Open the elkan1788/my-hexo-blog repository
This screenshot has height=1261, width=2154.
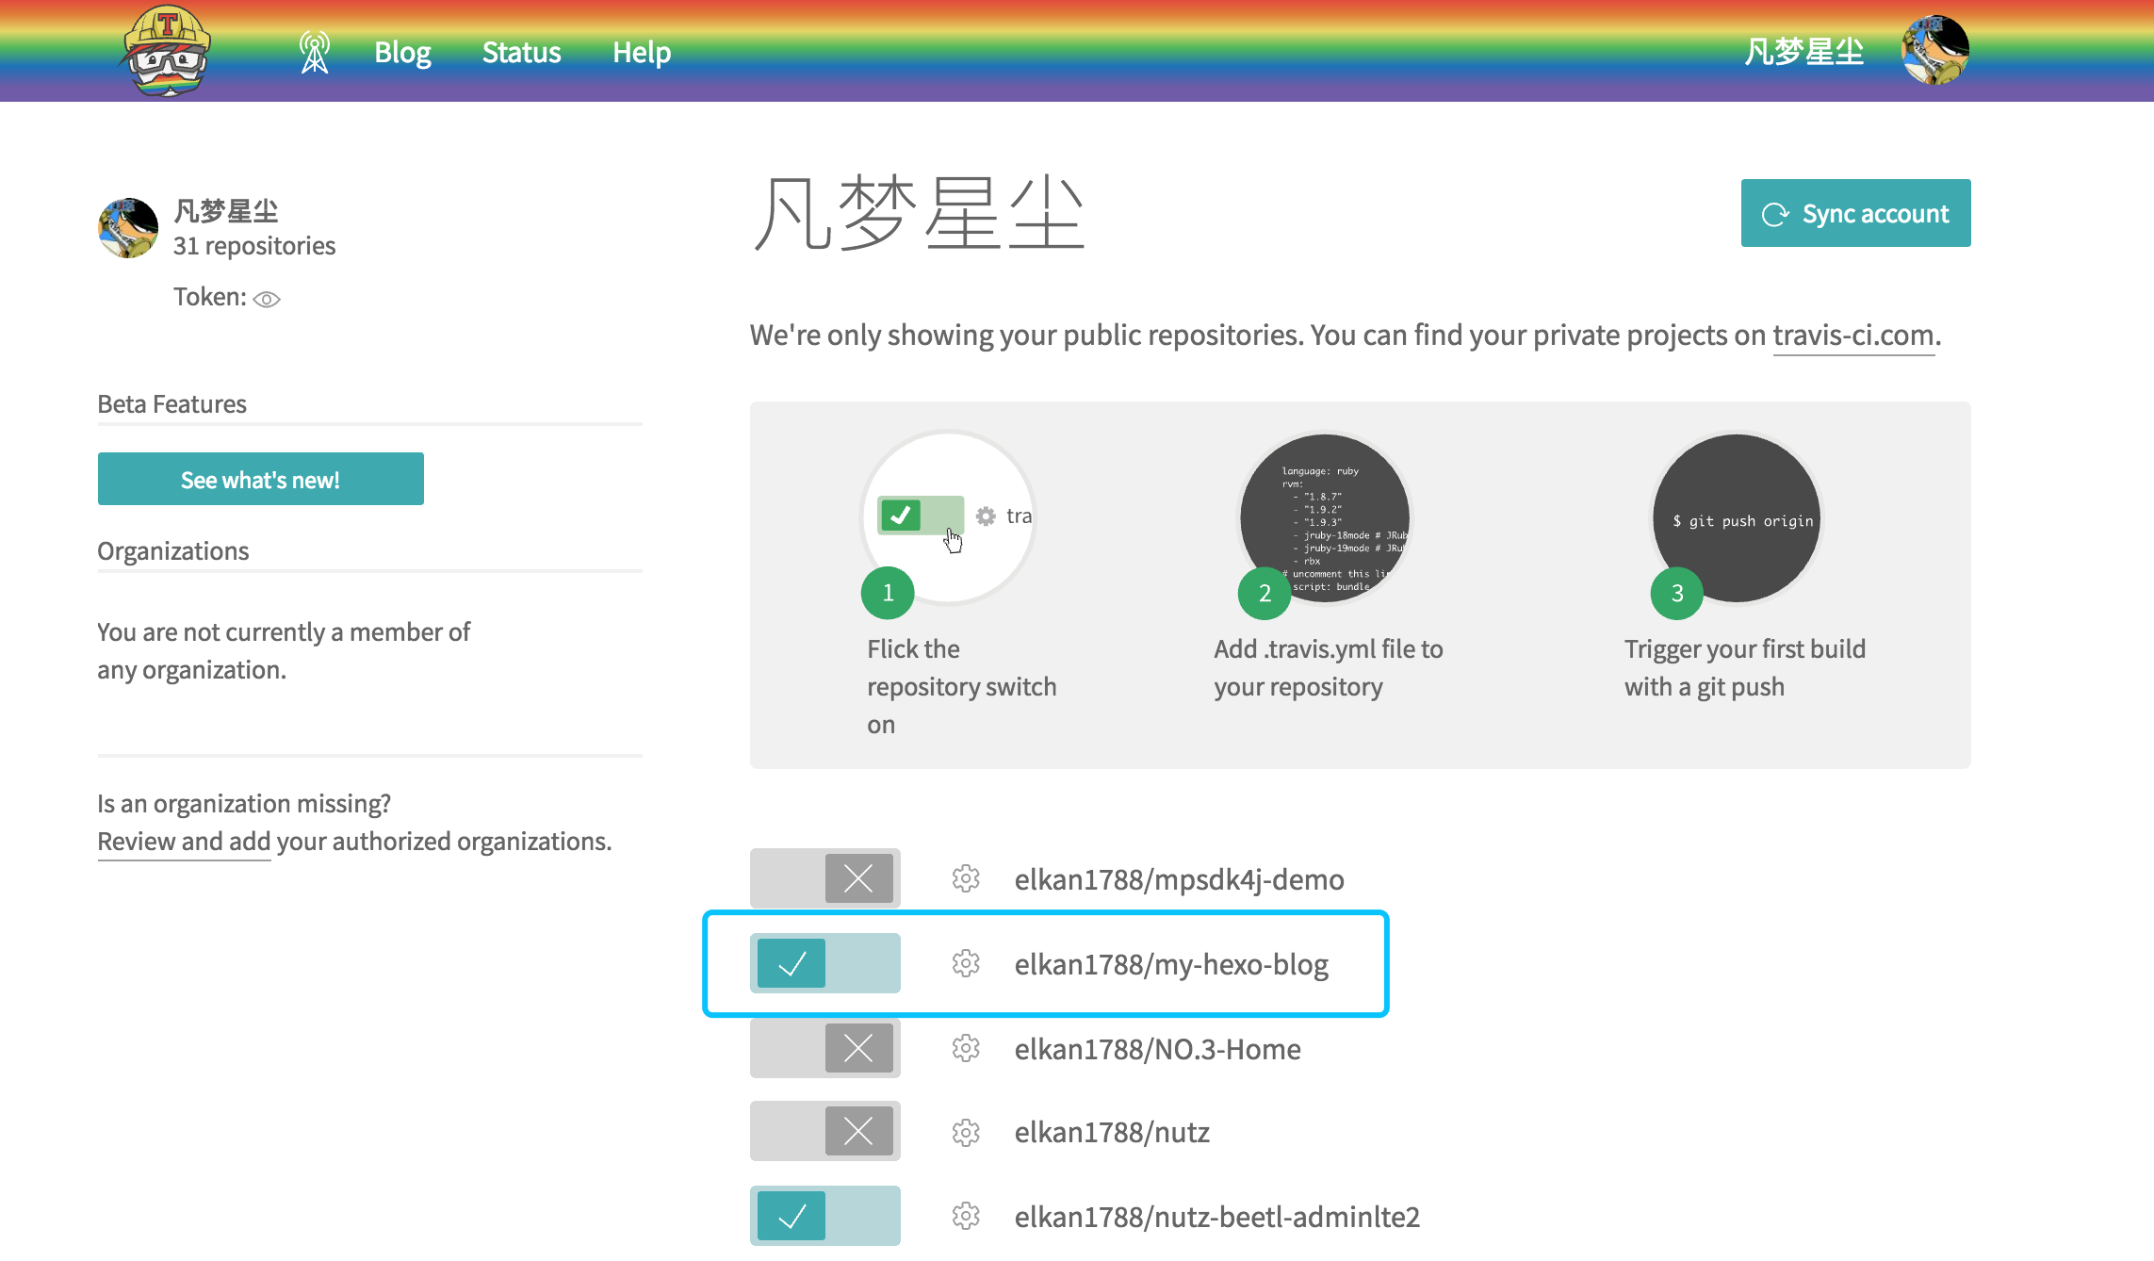[1171, 964]
